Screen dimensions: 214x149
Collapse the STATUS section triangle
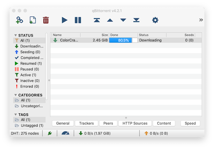[16, 36]
